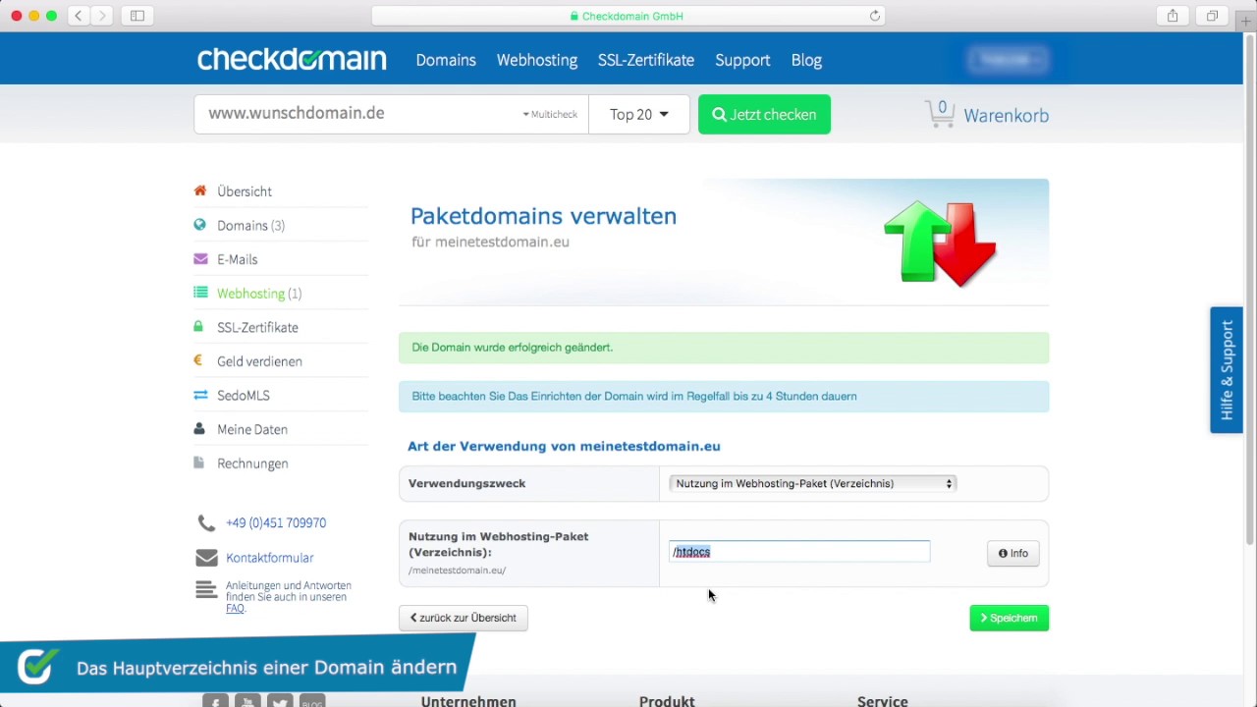Image resolution: width=1257 pixels, height=707 pixels.
Task: Click the Info button beside directory field
Action: pyautogui.click(x=1012, y=554)
